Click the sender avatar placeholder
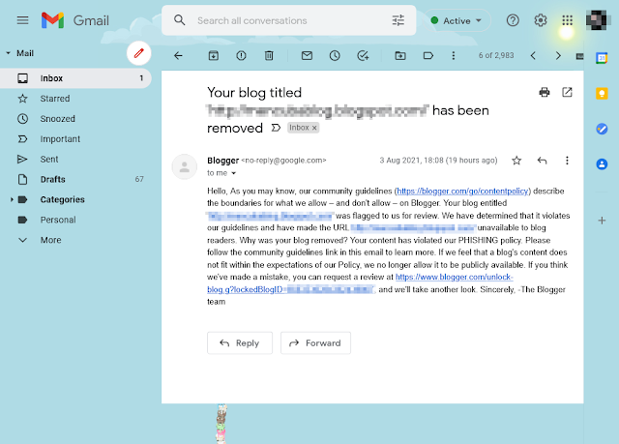 tap(185, 167)
